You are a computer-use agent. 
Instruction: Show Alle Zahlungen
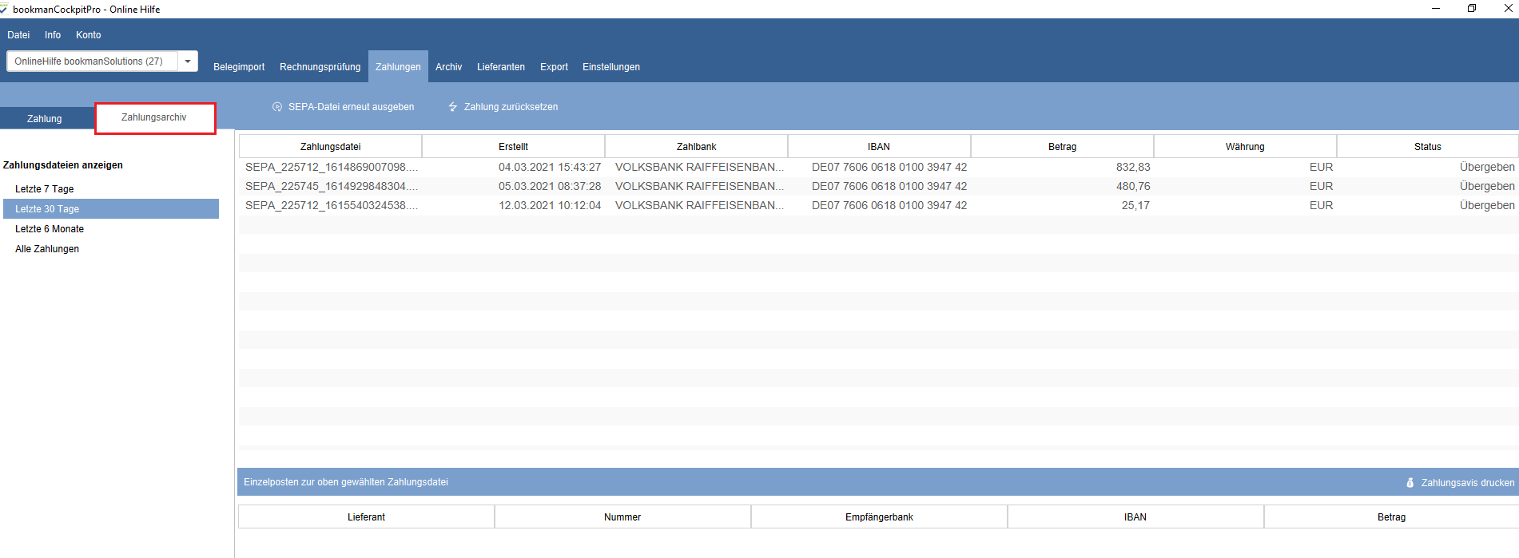pyautogui.click(x=111, y=249)
